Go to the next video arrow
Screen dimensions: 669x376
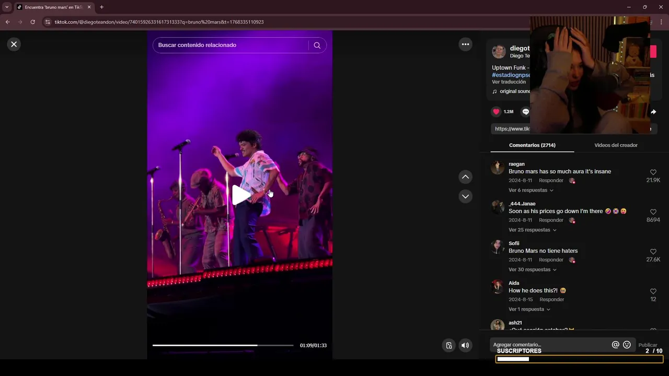465,196
